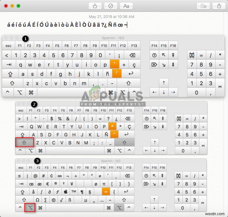Click the Ñ key in keyboard 2
This screenshot has height=217, width=228.
pyautogui.click(x=106, y=134)
